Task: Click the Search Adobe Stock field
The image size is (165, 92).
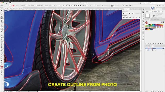Action: [x=157, y=3]
